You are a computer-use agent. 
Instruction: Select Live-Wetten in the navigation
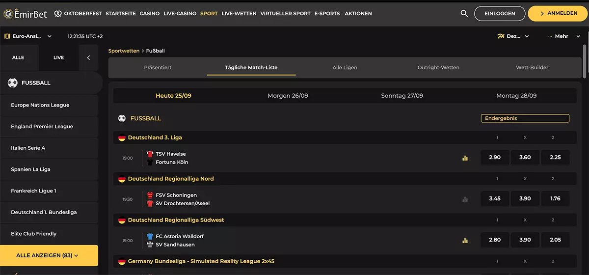(x=239, y=14)
